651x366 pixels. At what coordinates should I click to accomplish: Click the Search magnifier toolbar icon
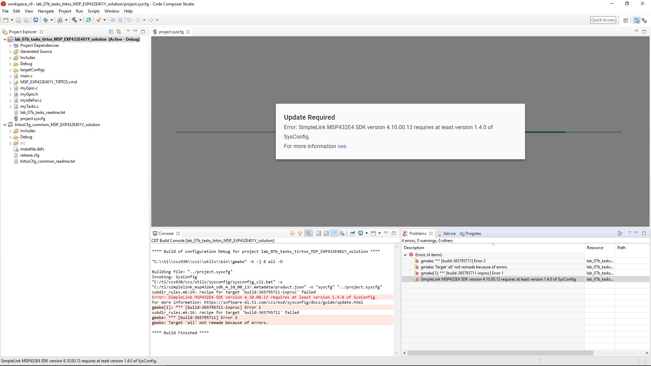click(x=88, y=20)
